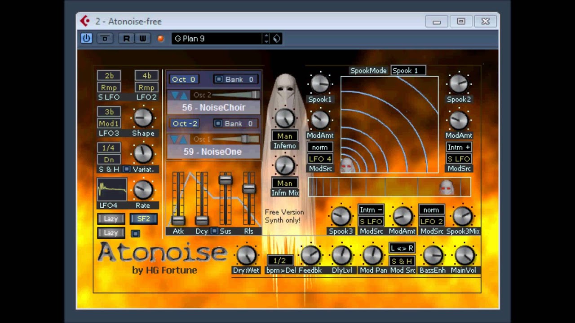The image size is (575, 323).
Task: Click the Shape knob
Action: (143, 118)
